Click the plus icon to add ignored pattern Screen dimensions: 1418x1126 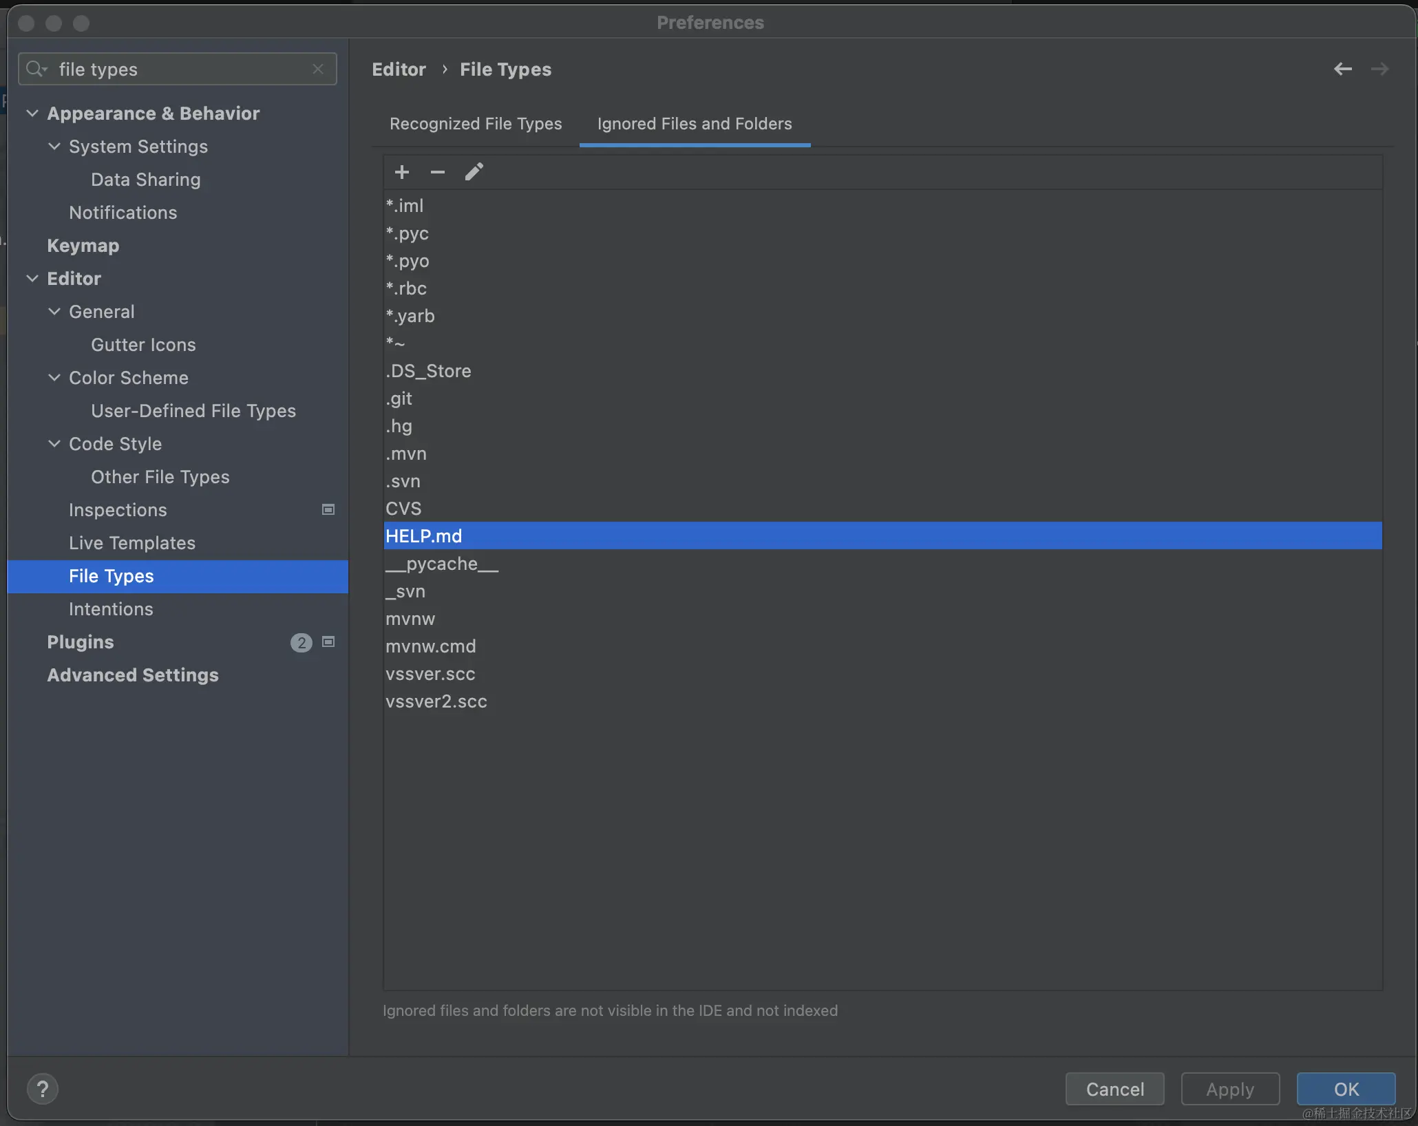[402, 172]
